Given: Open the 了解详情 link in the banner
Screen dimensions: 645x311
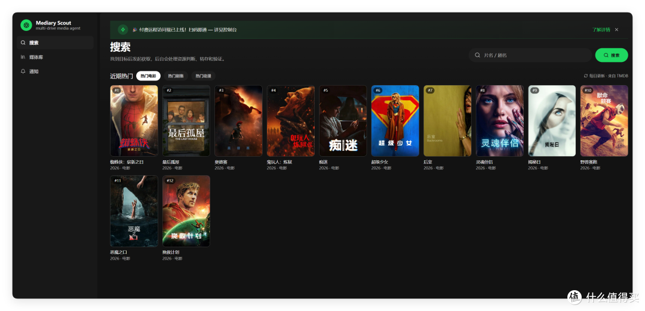Looking at the screenshot, I should (601, 30).
